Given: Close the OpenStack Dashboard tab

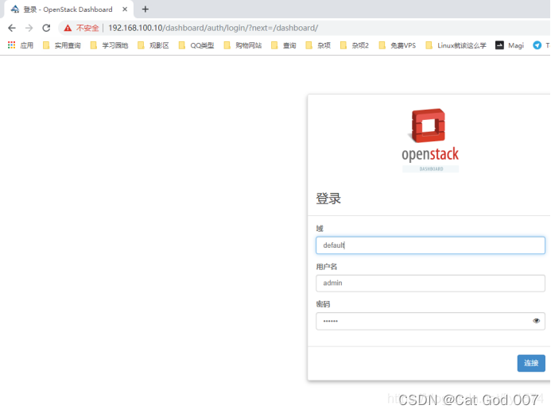Looking at the screenshot, I should [125, 10].
